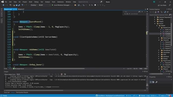Select the Pickups folder
173x97 pixels.
165,59
